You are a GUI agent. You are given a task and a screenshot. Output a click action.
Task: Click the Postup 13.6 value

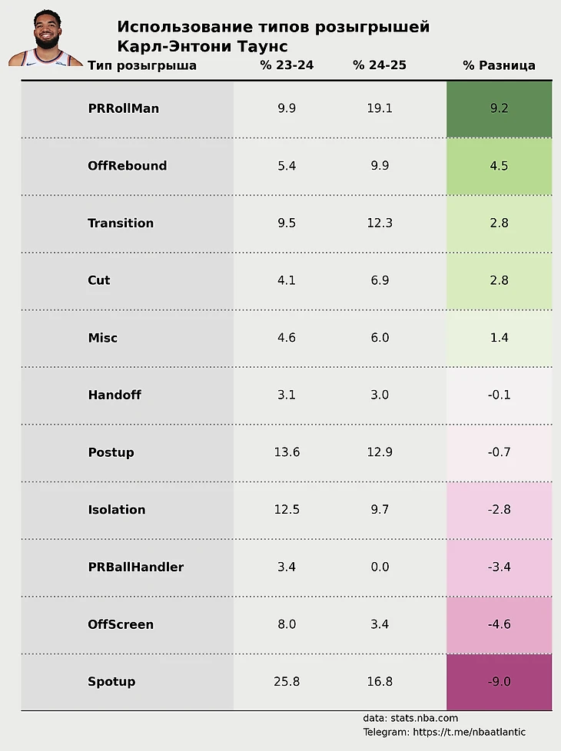point(287,452)
